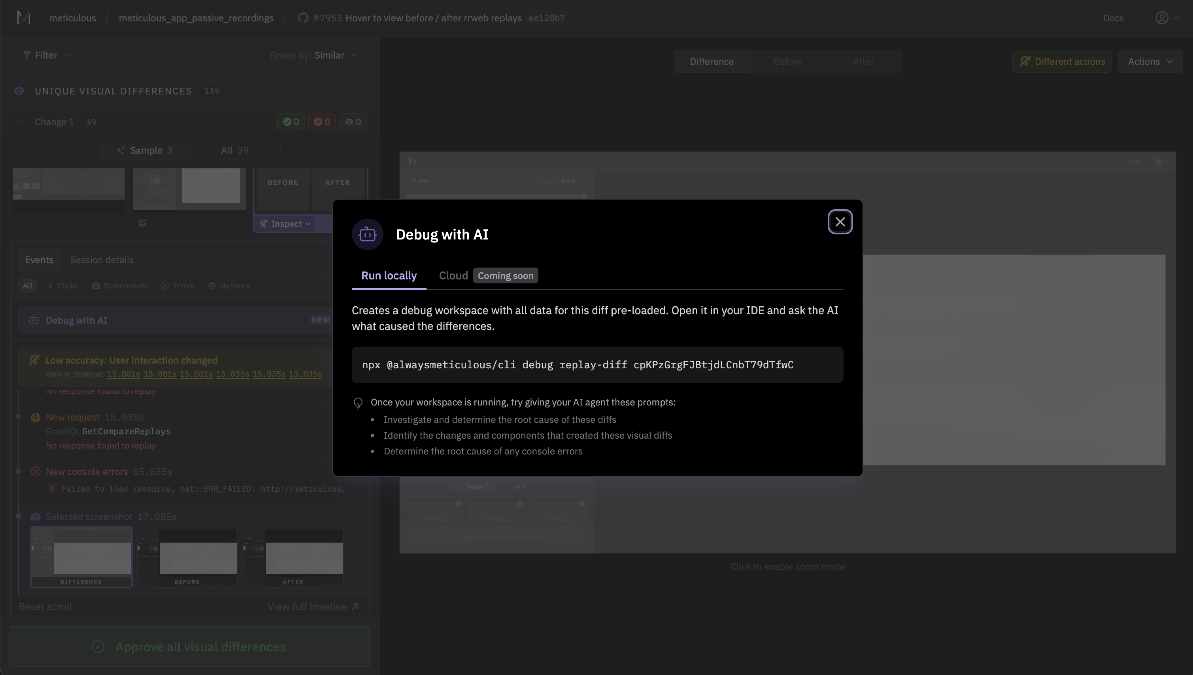
Task: Jump to first 15.001s timeline link
Action: pyautogui.click(x=123, y=374)
